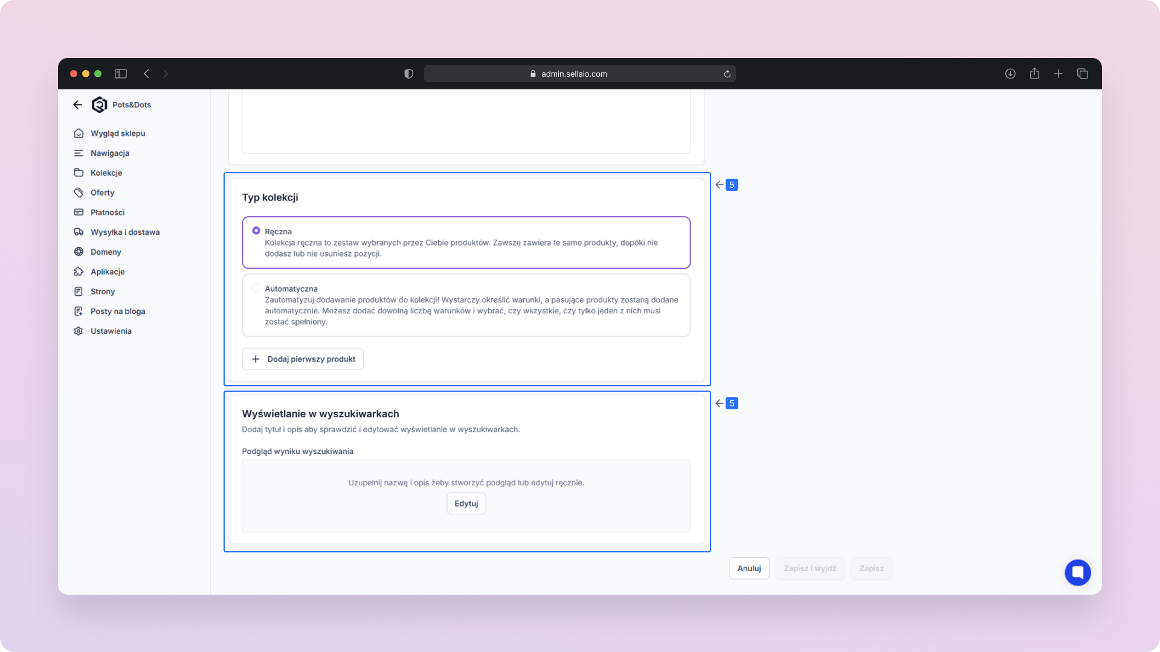Click the admin.sellaio.com address bar

(x=580, y=74)
